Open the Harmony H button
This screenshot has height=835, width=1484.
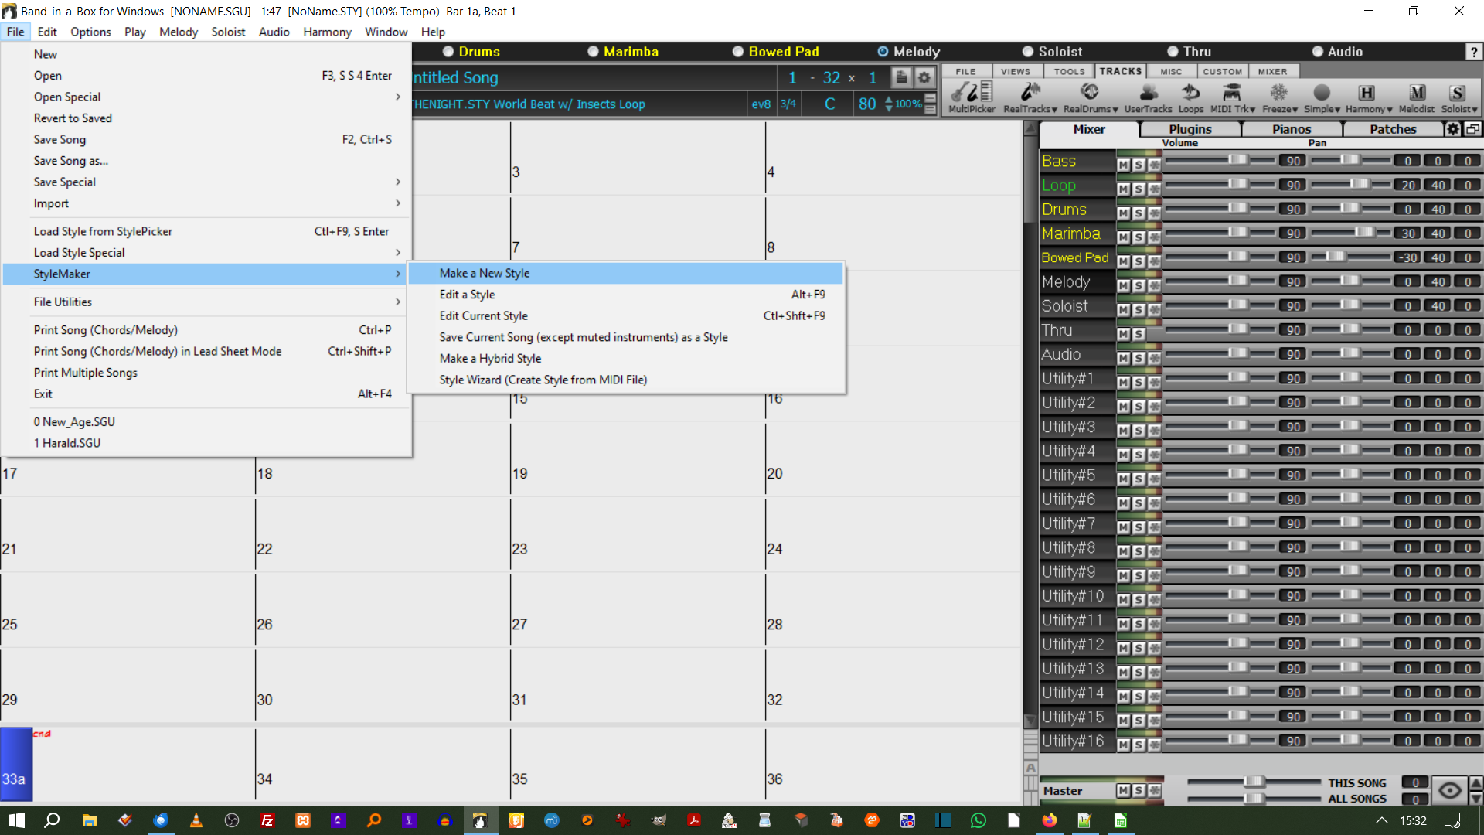click(1368, 97)
